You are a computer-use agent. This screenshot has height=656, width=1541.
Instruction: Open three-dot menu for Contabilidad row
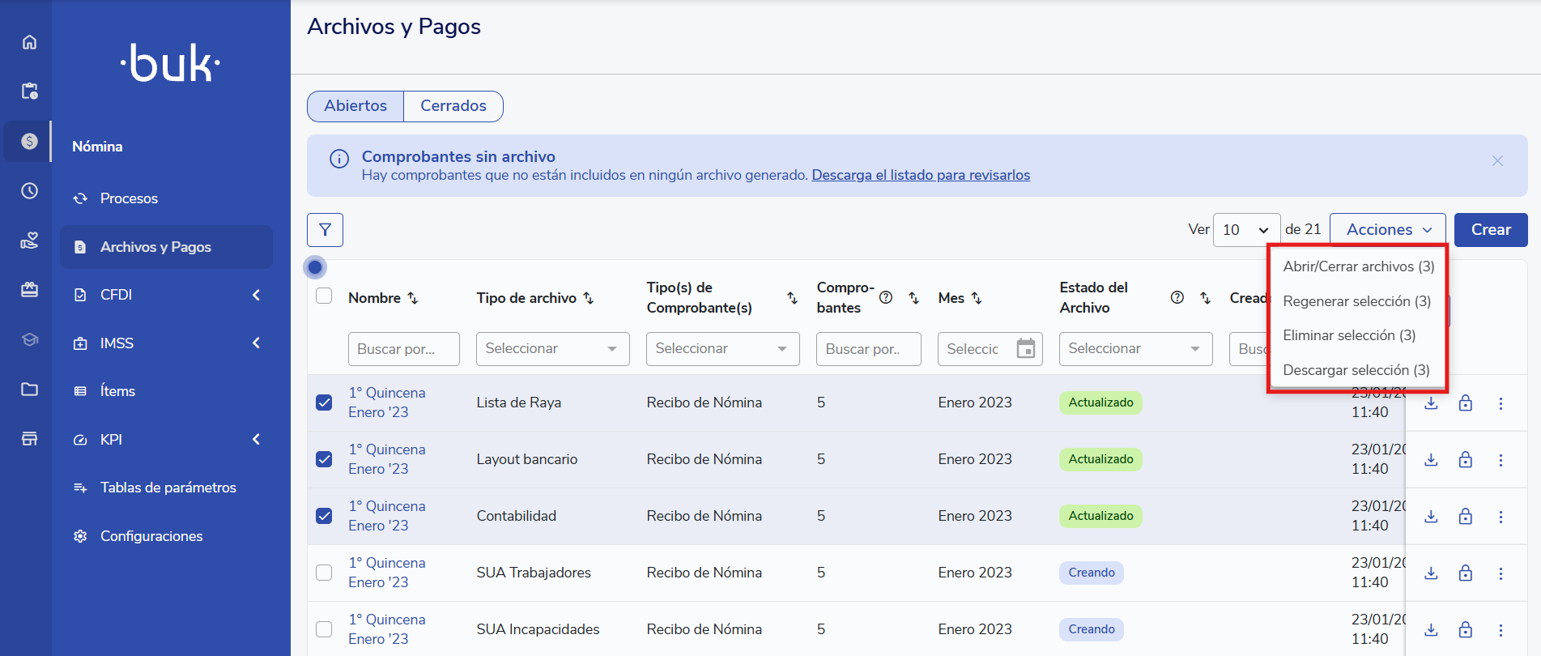[1500, 517]
